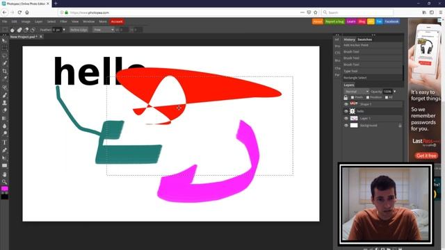Select the Hand tool
Image resolution: width=445 pixels, height=250 pixels.
coord(4,174)
